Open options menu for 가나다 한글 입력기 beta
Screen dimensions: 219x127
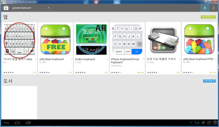point(36,59)
